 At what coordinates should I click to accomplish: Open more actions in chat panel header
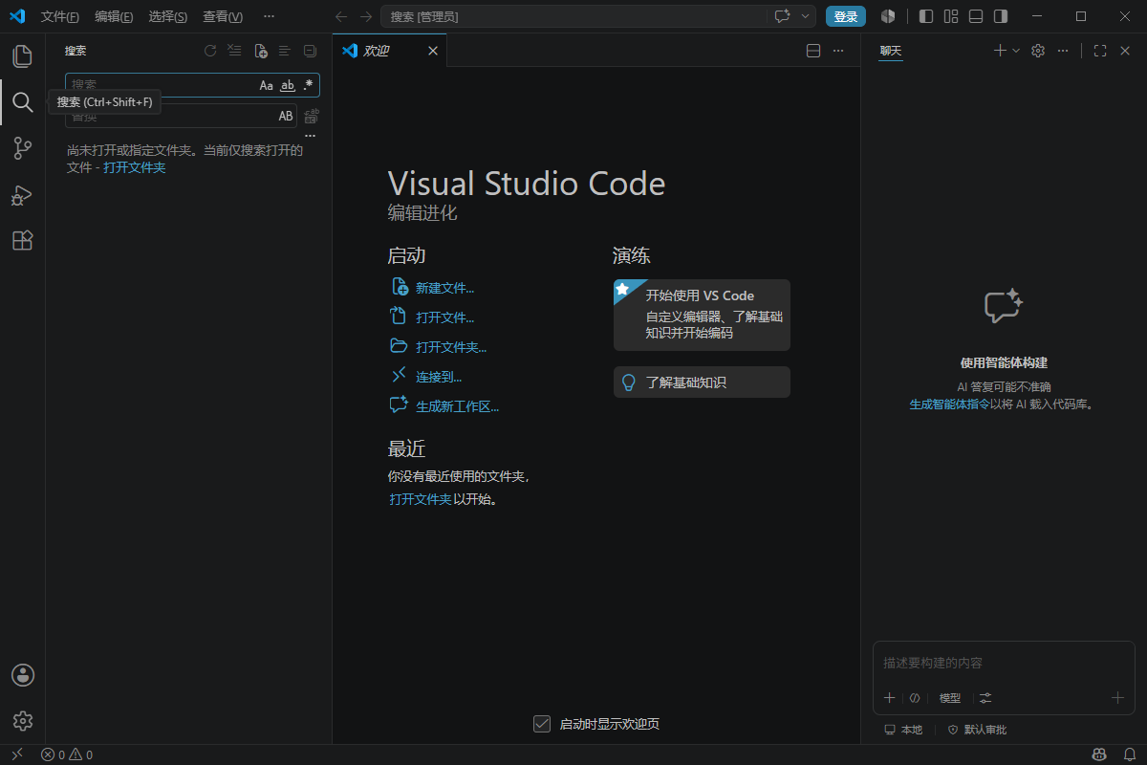(1063, 51)
